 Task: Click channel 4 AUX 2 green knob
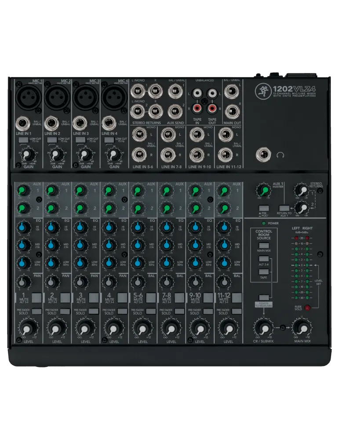(109, 208)
